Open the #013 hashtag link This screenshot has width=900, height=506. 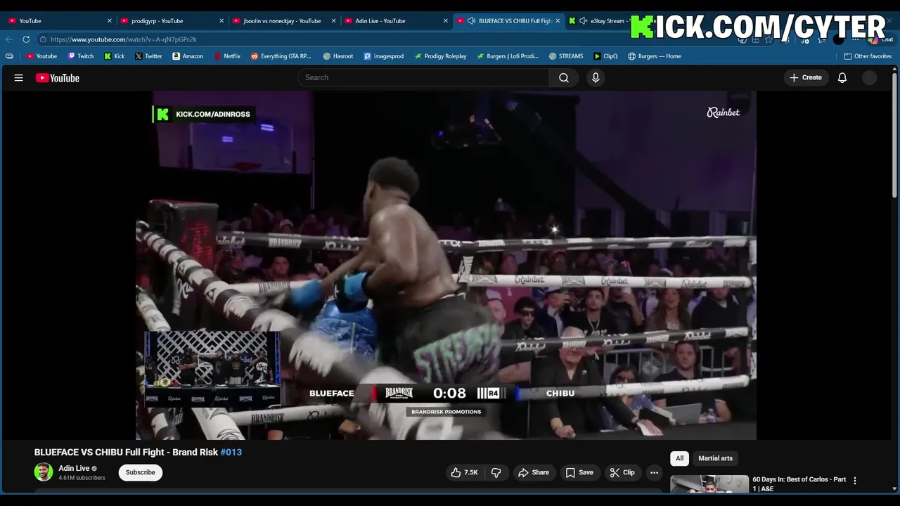(x=231, y=452)
